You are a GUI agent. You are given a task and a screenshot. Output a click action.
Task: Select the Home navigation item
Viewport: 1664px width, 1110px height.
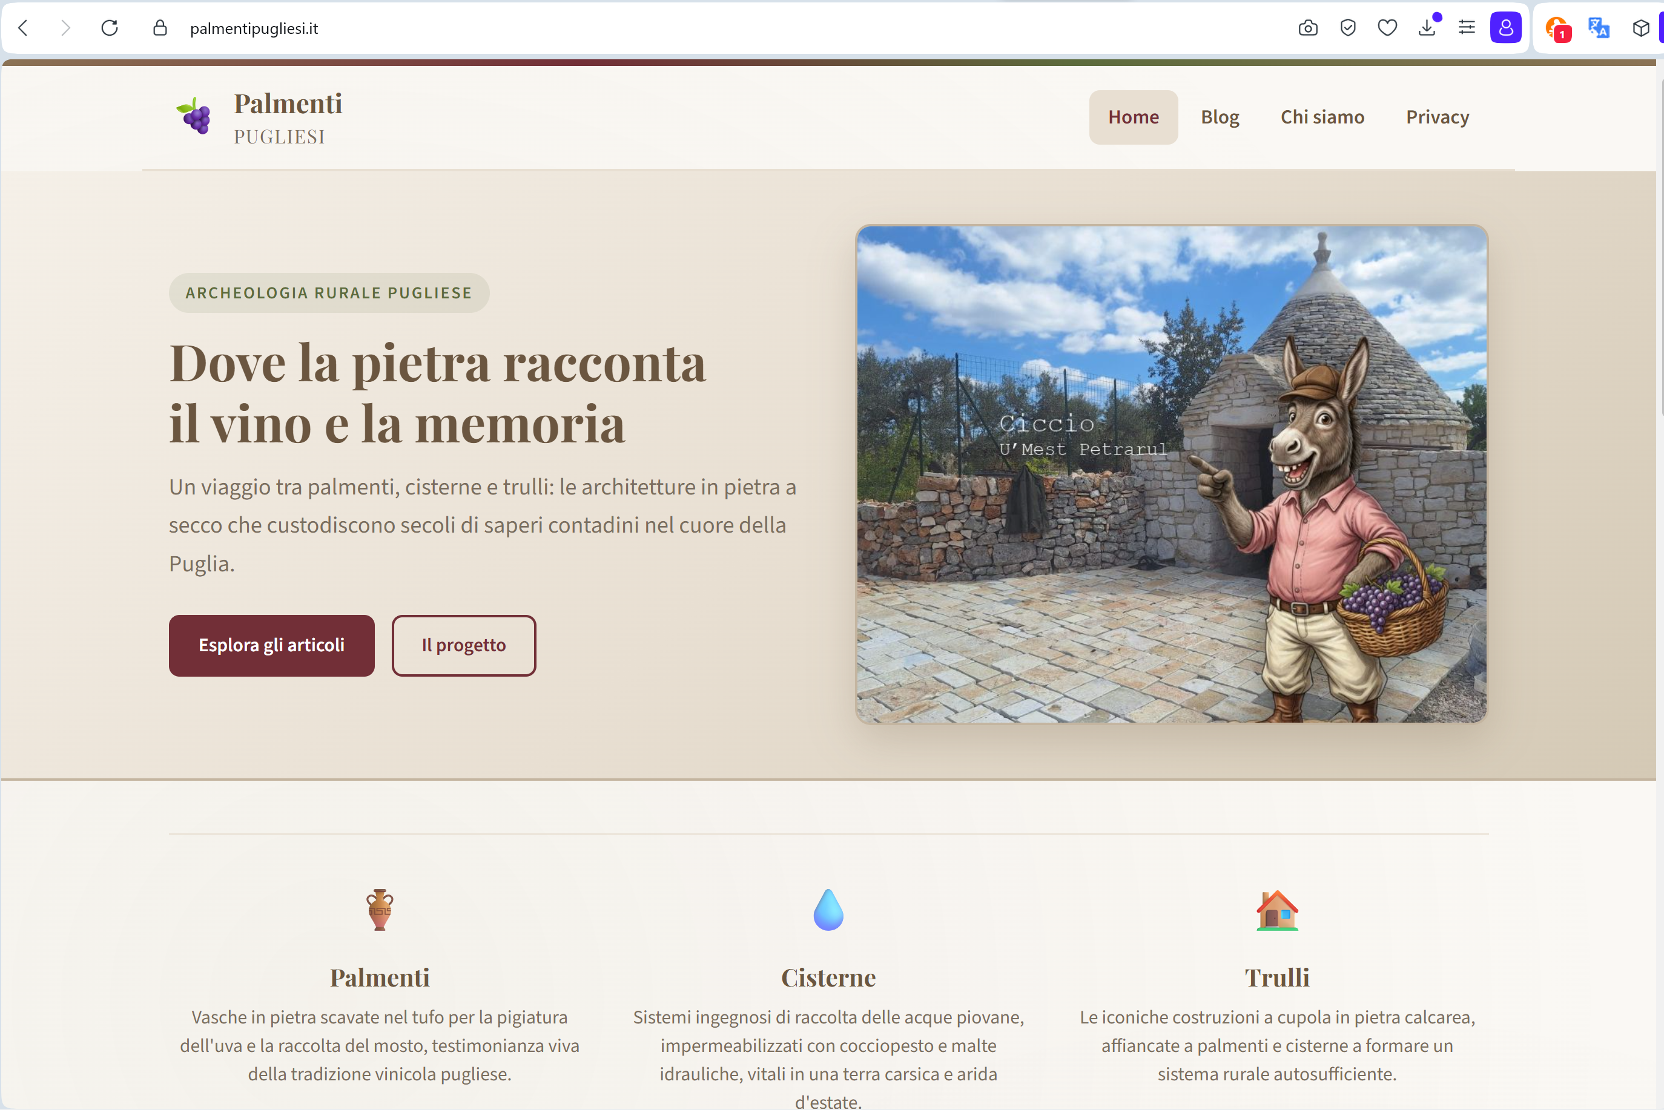(1134, 117)
